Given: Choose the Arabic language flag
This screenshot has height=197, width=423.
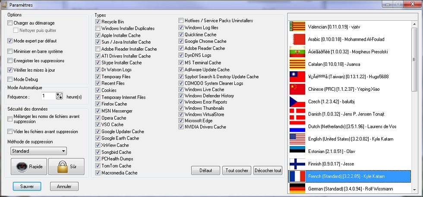Looking at the screenshot, I should click(x=297, y=39).
